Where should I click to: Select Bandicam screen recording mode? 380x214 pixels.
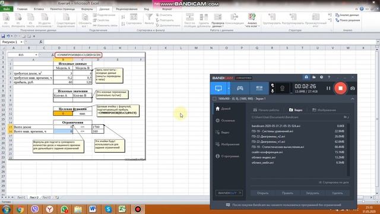click(x=218, y=89)
